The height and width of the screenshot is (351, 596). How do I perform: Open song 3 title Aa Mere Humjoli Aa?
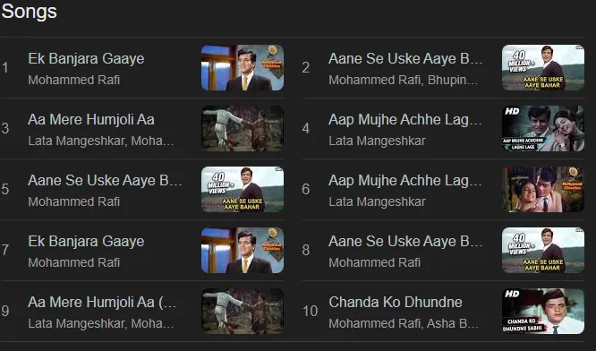(x=91, y=120)
